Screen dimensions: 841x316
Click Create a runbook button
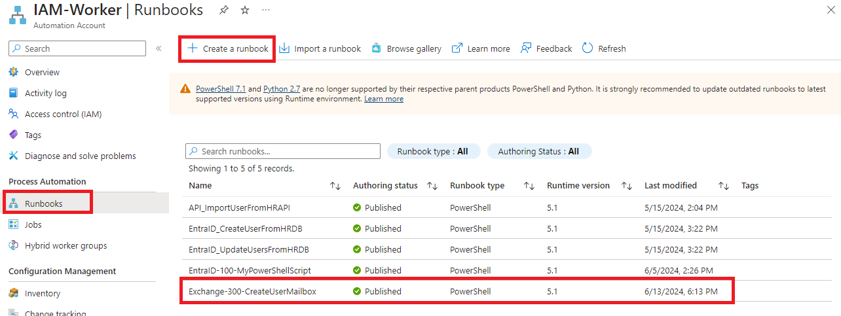tap(227, 48)
